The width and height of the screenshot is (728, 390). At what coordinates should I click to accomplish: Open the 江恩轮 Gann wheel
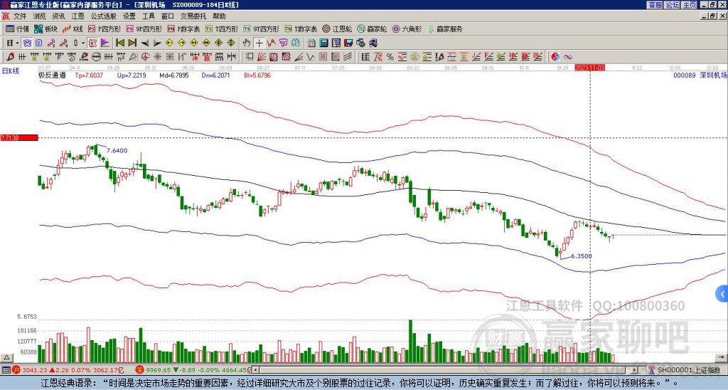[337, 28]
